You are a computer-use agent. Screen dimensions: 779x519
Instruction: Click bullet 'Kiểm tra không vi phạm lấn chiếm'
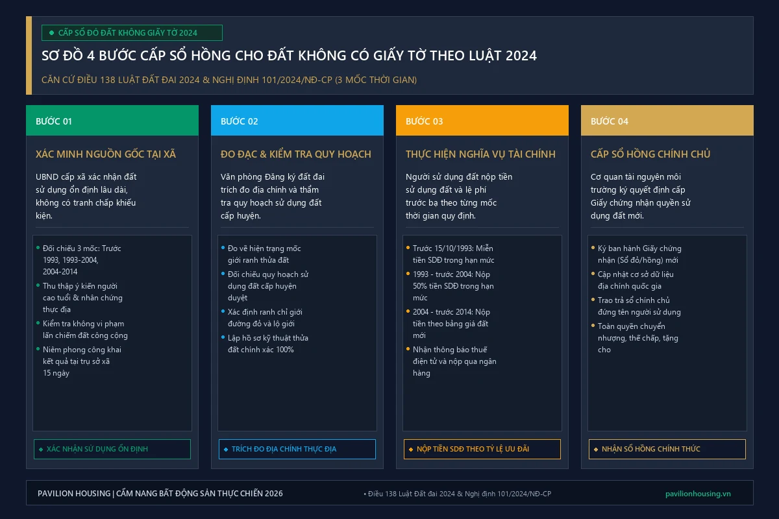pos(82,330)
